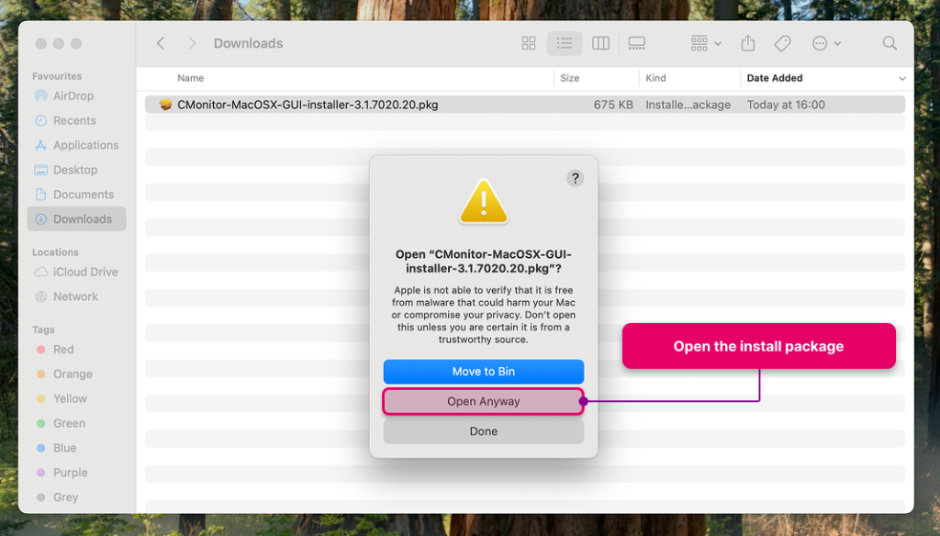Click the Downloads arrow sidebar icon

tap(40, 218)
